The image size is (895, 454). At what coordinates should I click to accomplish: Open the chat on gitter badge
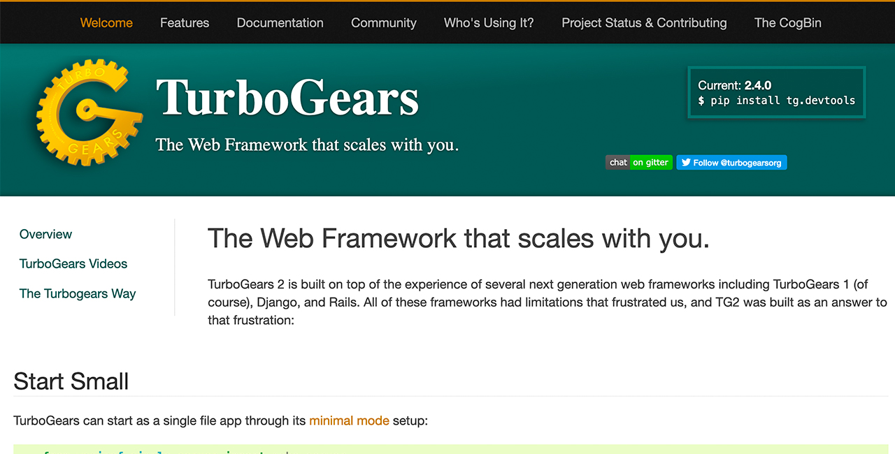[638, 163]
